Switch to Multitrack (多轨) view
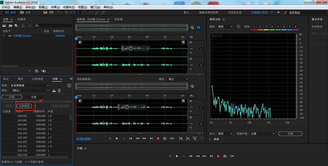The image size is (328, 166). 26,12
